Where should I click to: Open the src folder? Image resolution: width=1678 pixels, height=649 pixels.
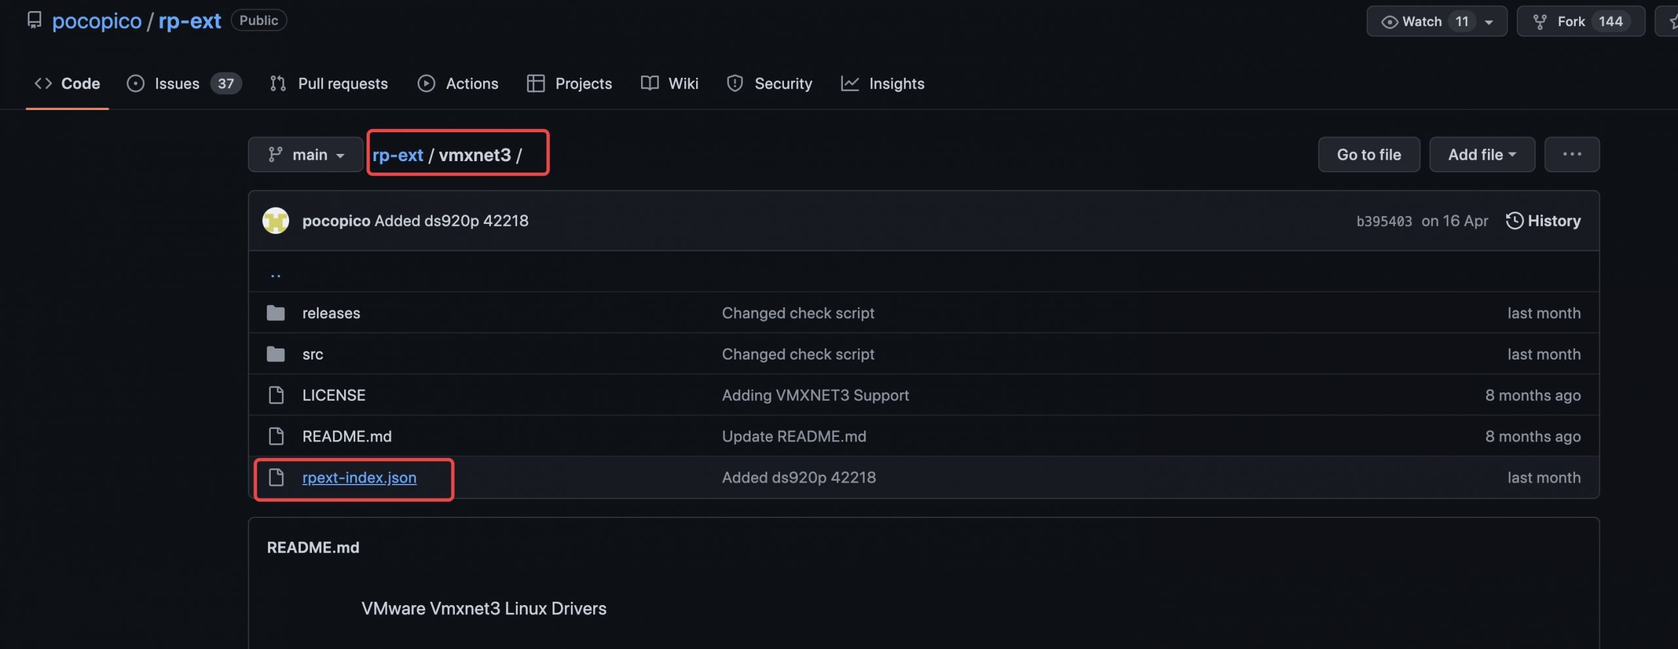313,354
